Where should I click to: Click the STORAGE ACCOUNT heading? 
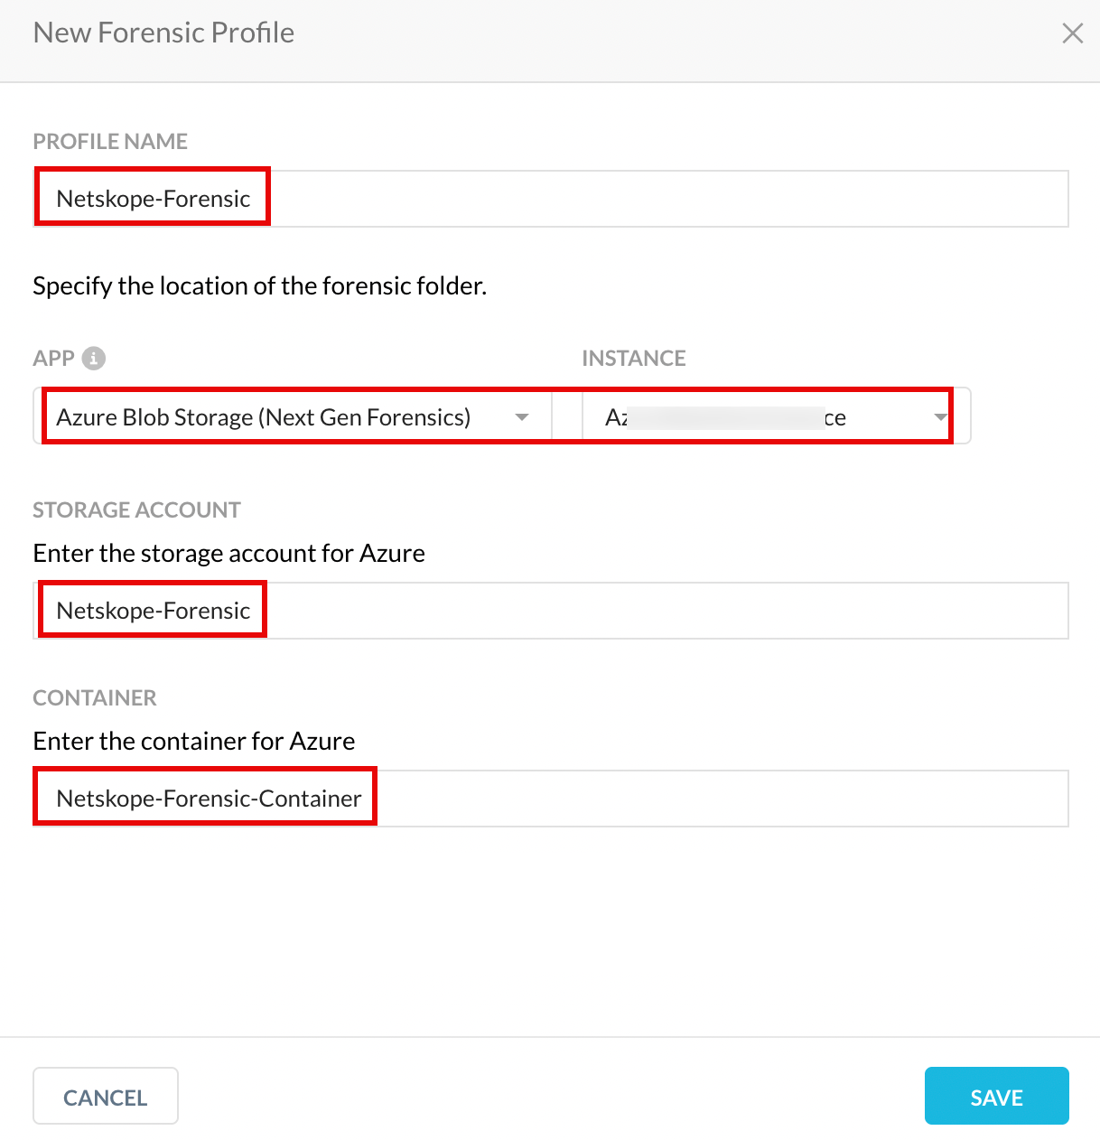(x=137, y=510)
